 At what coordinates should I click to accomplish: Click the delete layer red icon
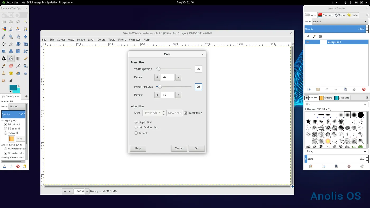pyautogui.click(x=364, y=89)
